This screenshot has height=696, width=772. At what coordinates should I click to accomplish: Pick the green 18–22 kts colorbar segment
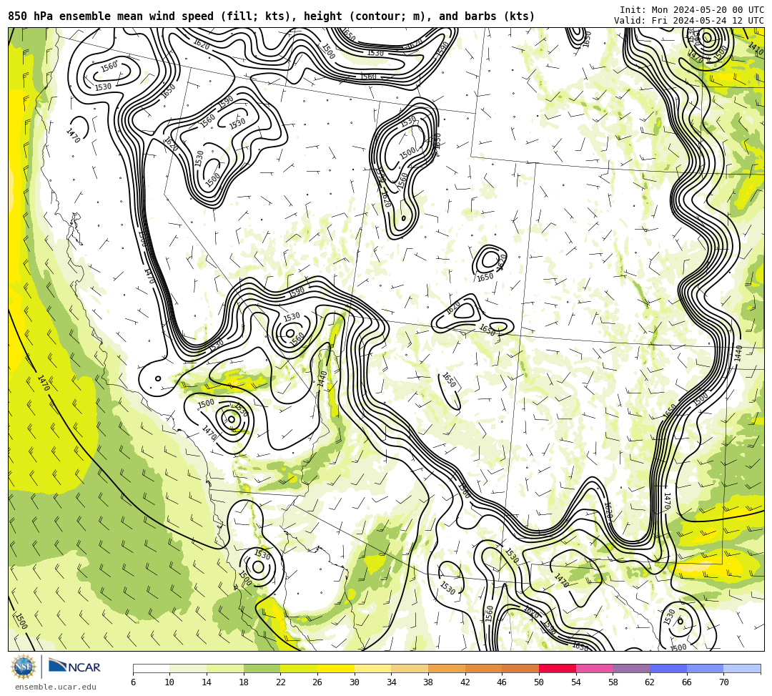262,668
